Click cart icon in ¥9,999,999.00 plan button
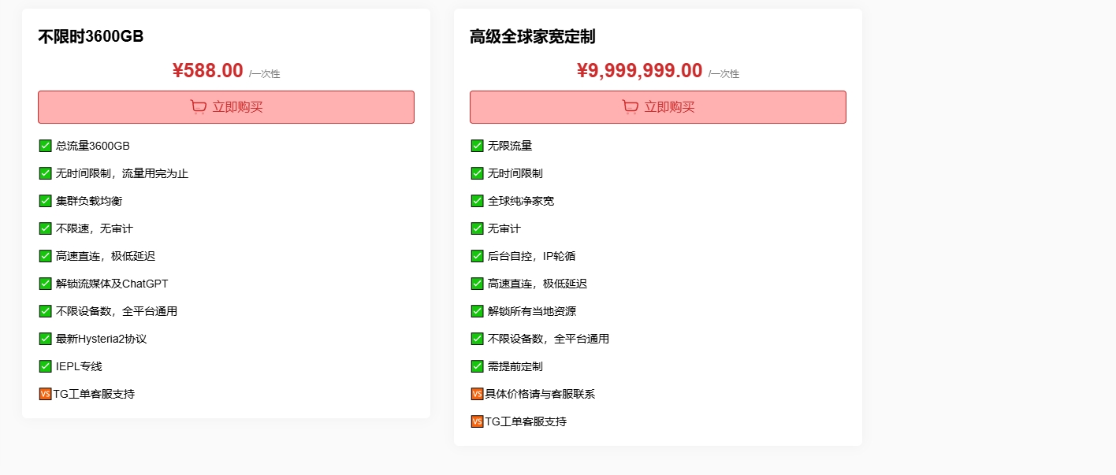1116x475 pixels. 631,107
